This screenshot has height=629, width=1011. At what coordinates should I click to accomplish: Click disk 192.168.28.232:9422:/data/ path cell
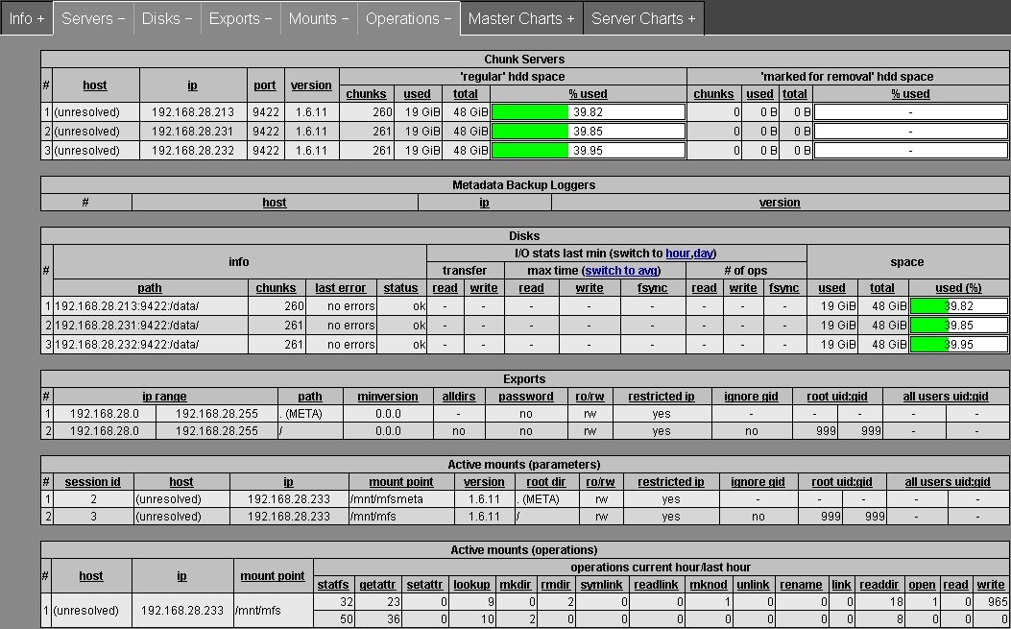click(150, 345)
